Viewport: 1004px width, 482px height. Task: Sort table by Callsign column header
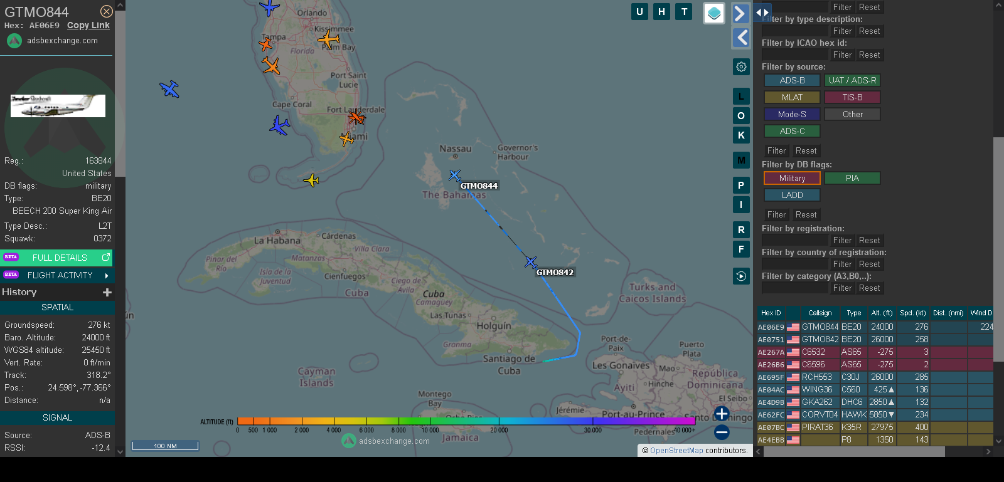(x=820, y=313)
